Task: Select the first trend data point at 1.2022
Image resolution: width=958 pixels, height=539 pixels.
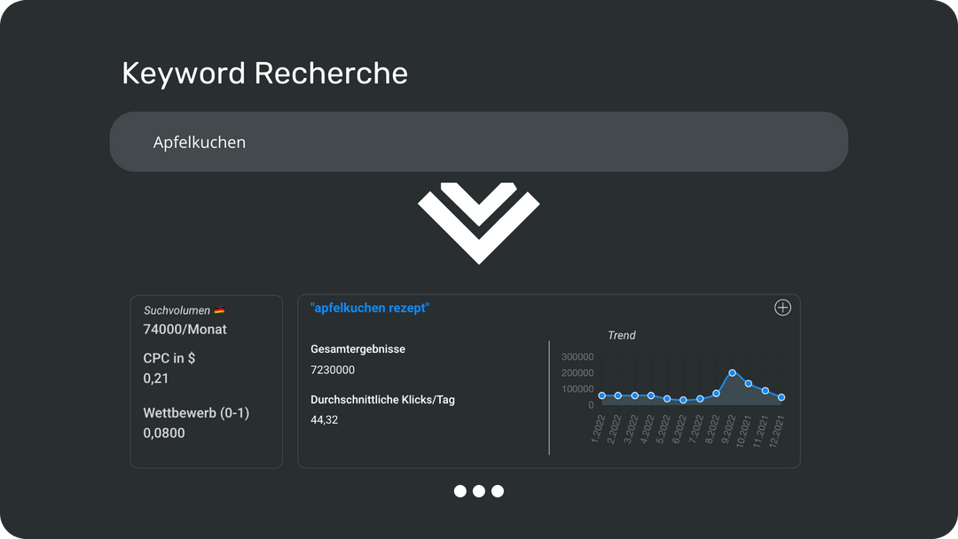Action: click(601, 394)
